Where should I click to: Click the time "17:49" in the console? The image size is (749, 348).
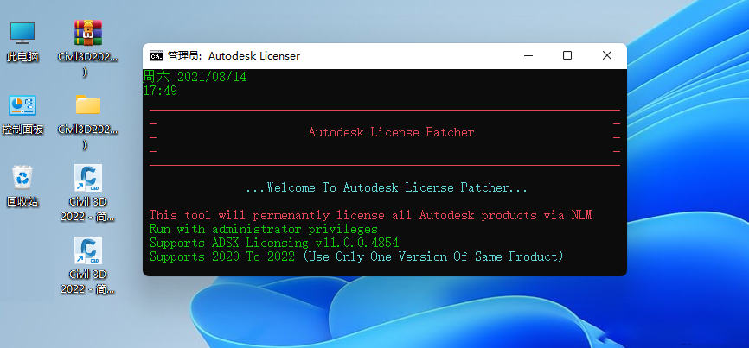coord(160,90)
